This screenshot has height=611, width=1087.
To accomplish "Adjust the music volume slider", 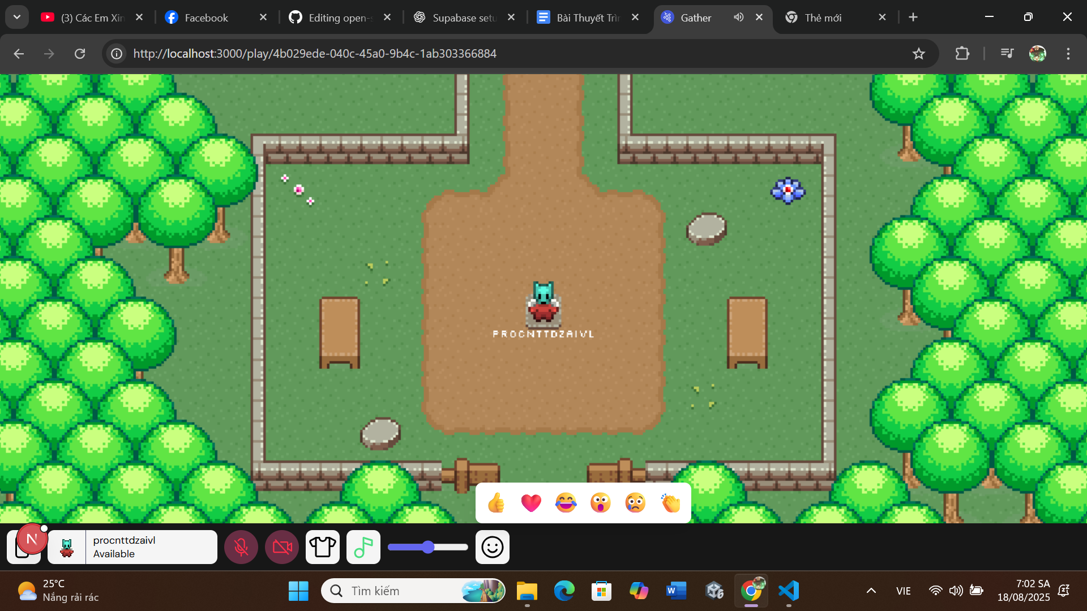I will point(428,547).
